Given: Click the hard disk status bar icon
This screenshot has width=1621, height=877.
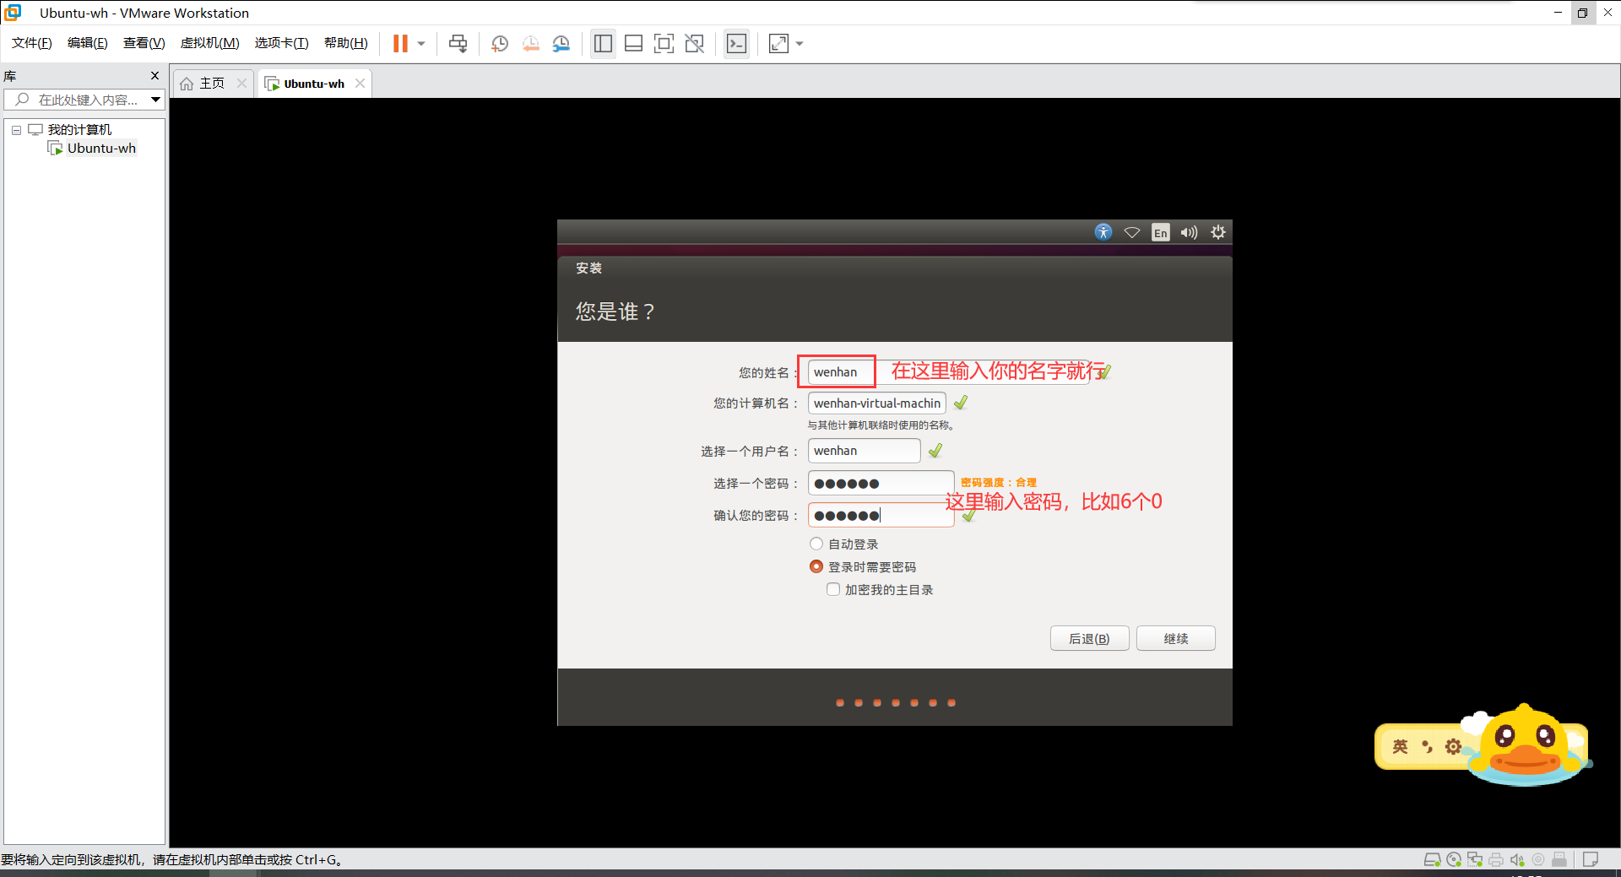Looking at the screenshot, I should (x=1433, y=859).
